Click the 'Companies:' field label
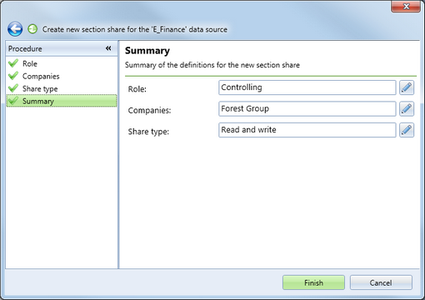The image size is (425, 300). coord(149,110)
